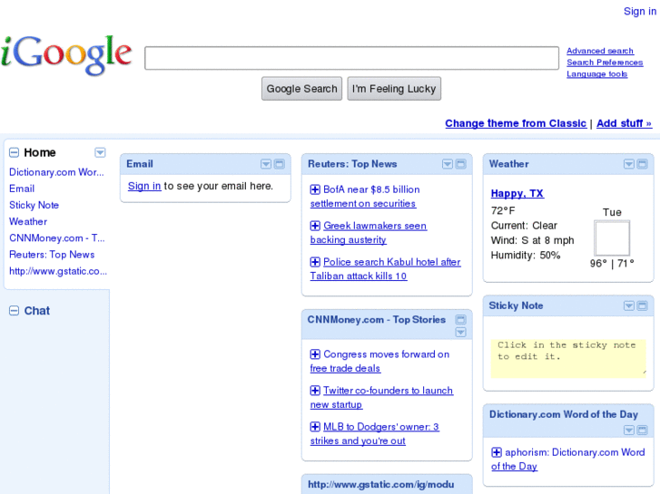The height and width of the screenshot is (494, 660).
Task: Open Search Preferences link
Action: click(605, 63)
